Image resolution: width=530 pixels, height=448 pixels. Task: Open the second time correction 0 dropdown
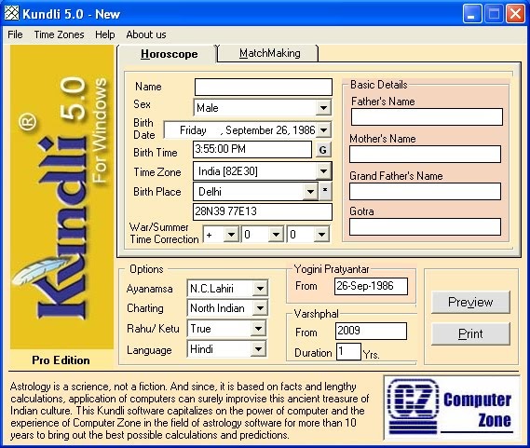(x=321, y=234)
